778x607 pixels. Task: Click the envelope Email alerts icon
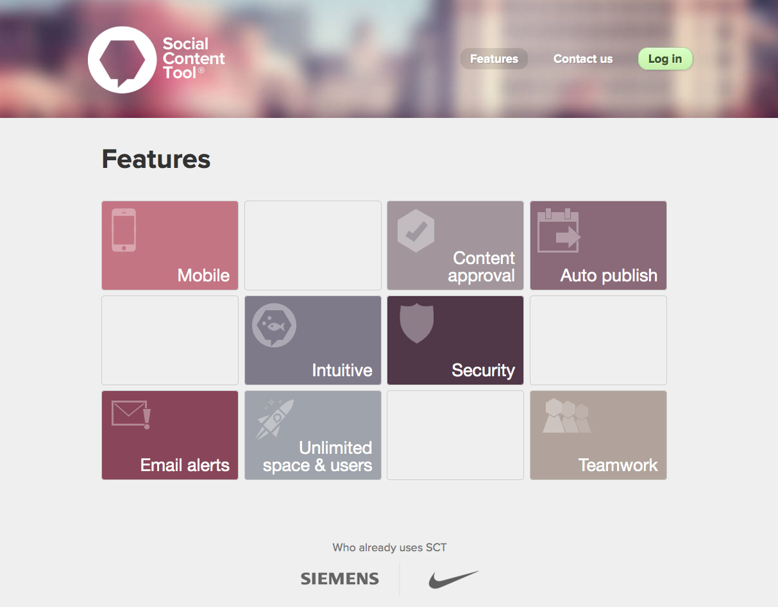pyautogui.click(x=131, y=414)
